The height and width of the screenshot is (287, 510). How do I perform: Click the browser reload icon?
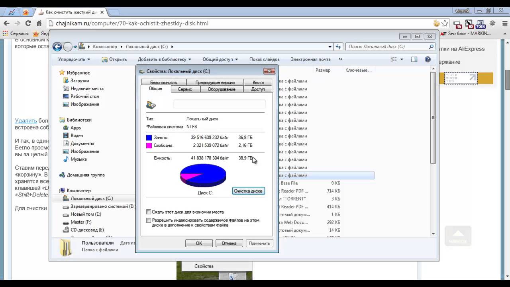[28, 23]
